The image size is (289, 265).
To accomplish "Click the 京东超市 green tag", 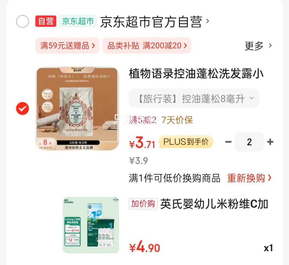I will coord(78,21).
